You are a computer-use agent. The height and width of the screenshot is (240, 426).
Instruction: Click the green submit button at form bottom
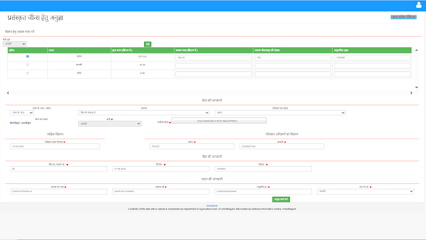(281, 199)
